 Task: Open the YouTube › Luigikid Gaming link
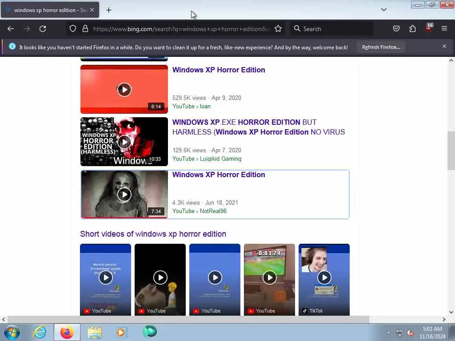207,159
